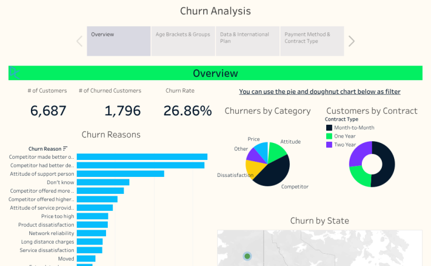This screenshot has width=431, height=266.
Task: Click the 'Price too high' bar
Action: (93, 216)
